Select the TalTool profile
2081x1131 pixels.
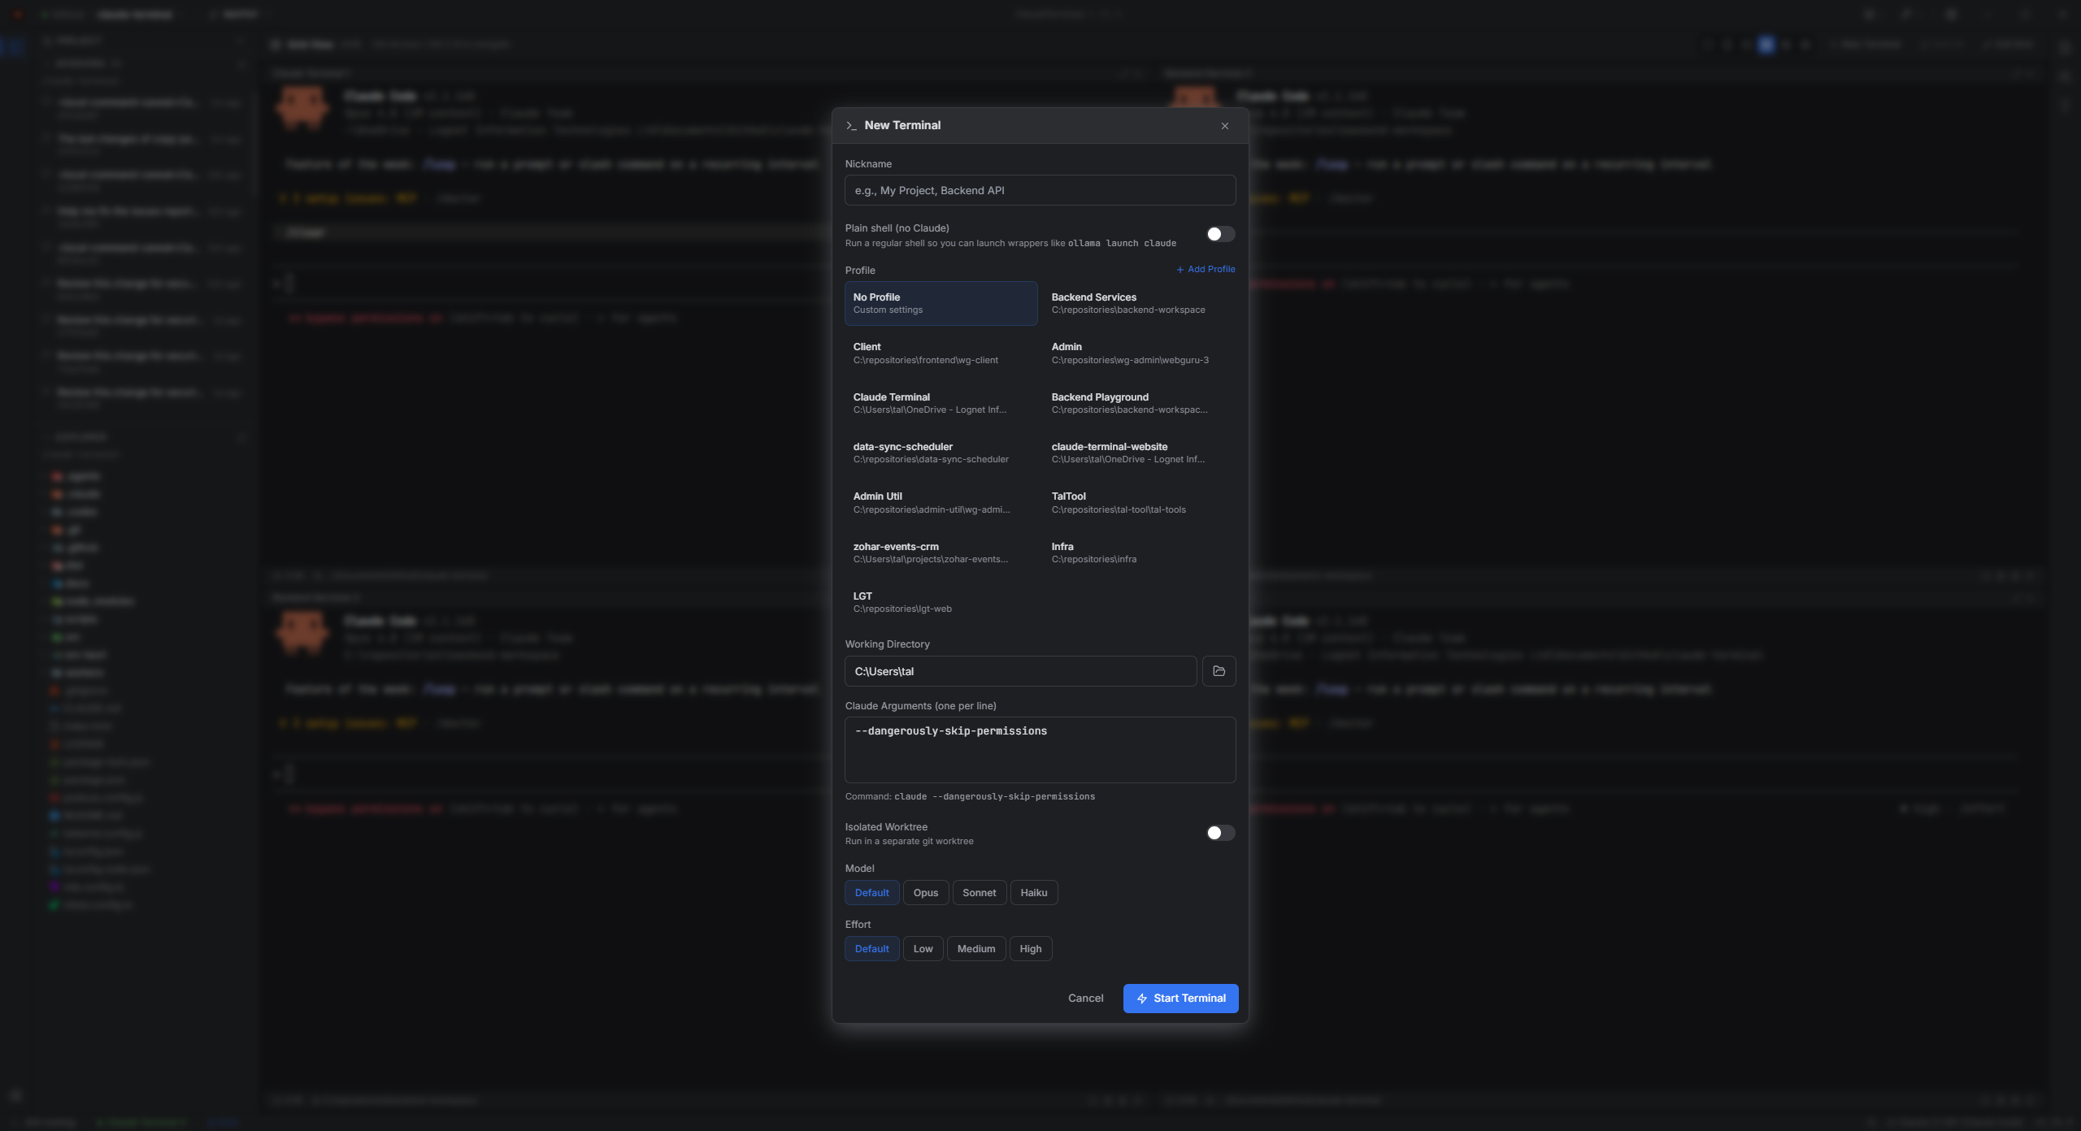click(x=1139, y=503)
